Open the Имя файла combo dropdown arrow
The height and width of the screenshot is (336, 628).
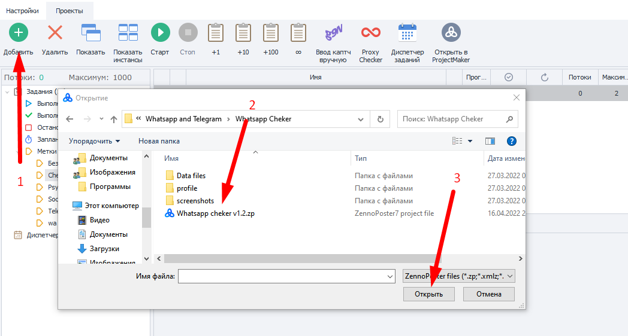[x=390, y=276]
